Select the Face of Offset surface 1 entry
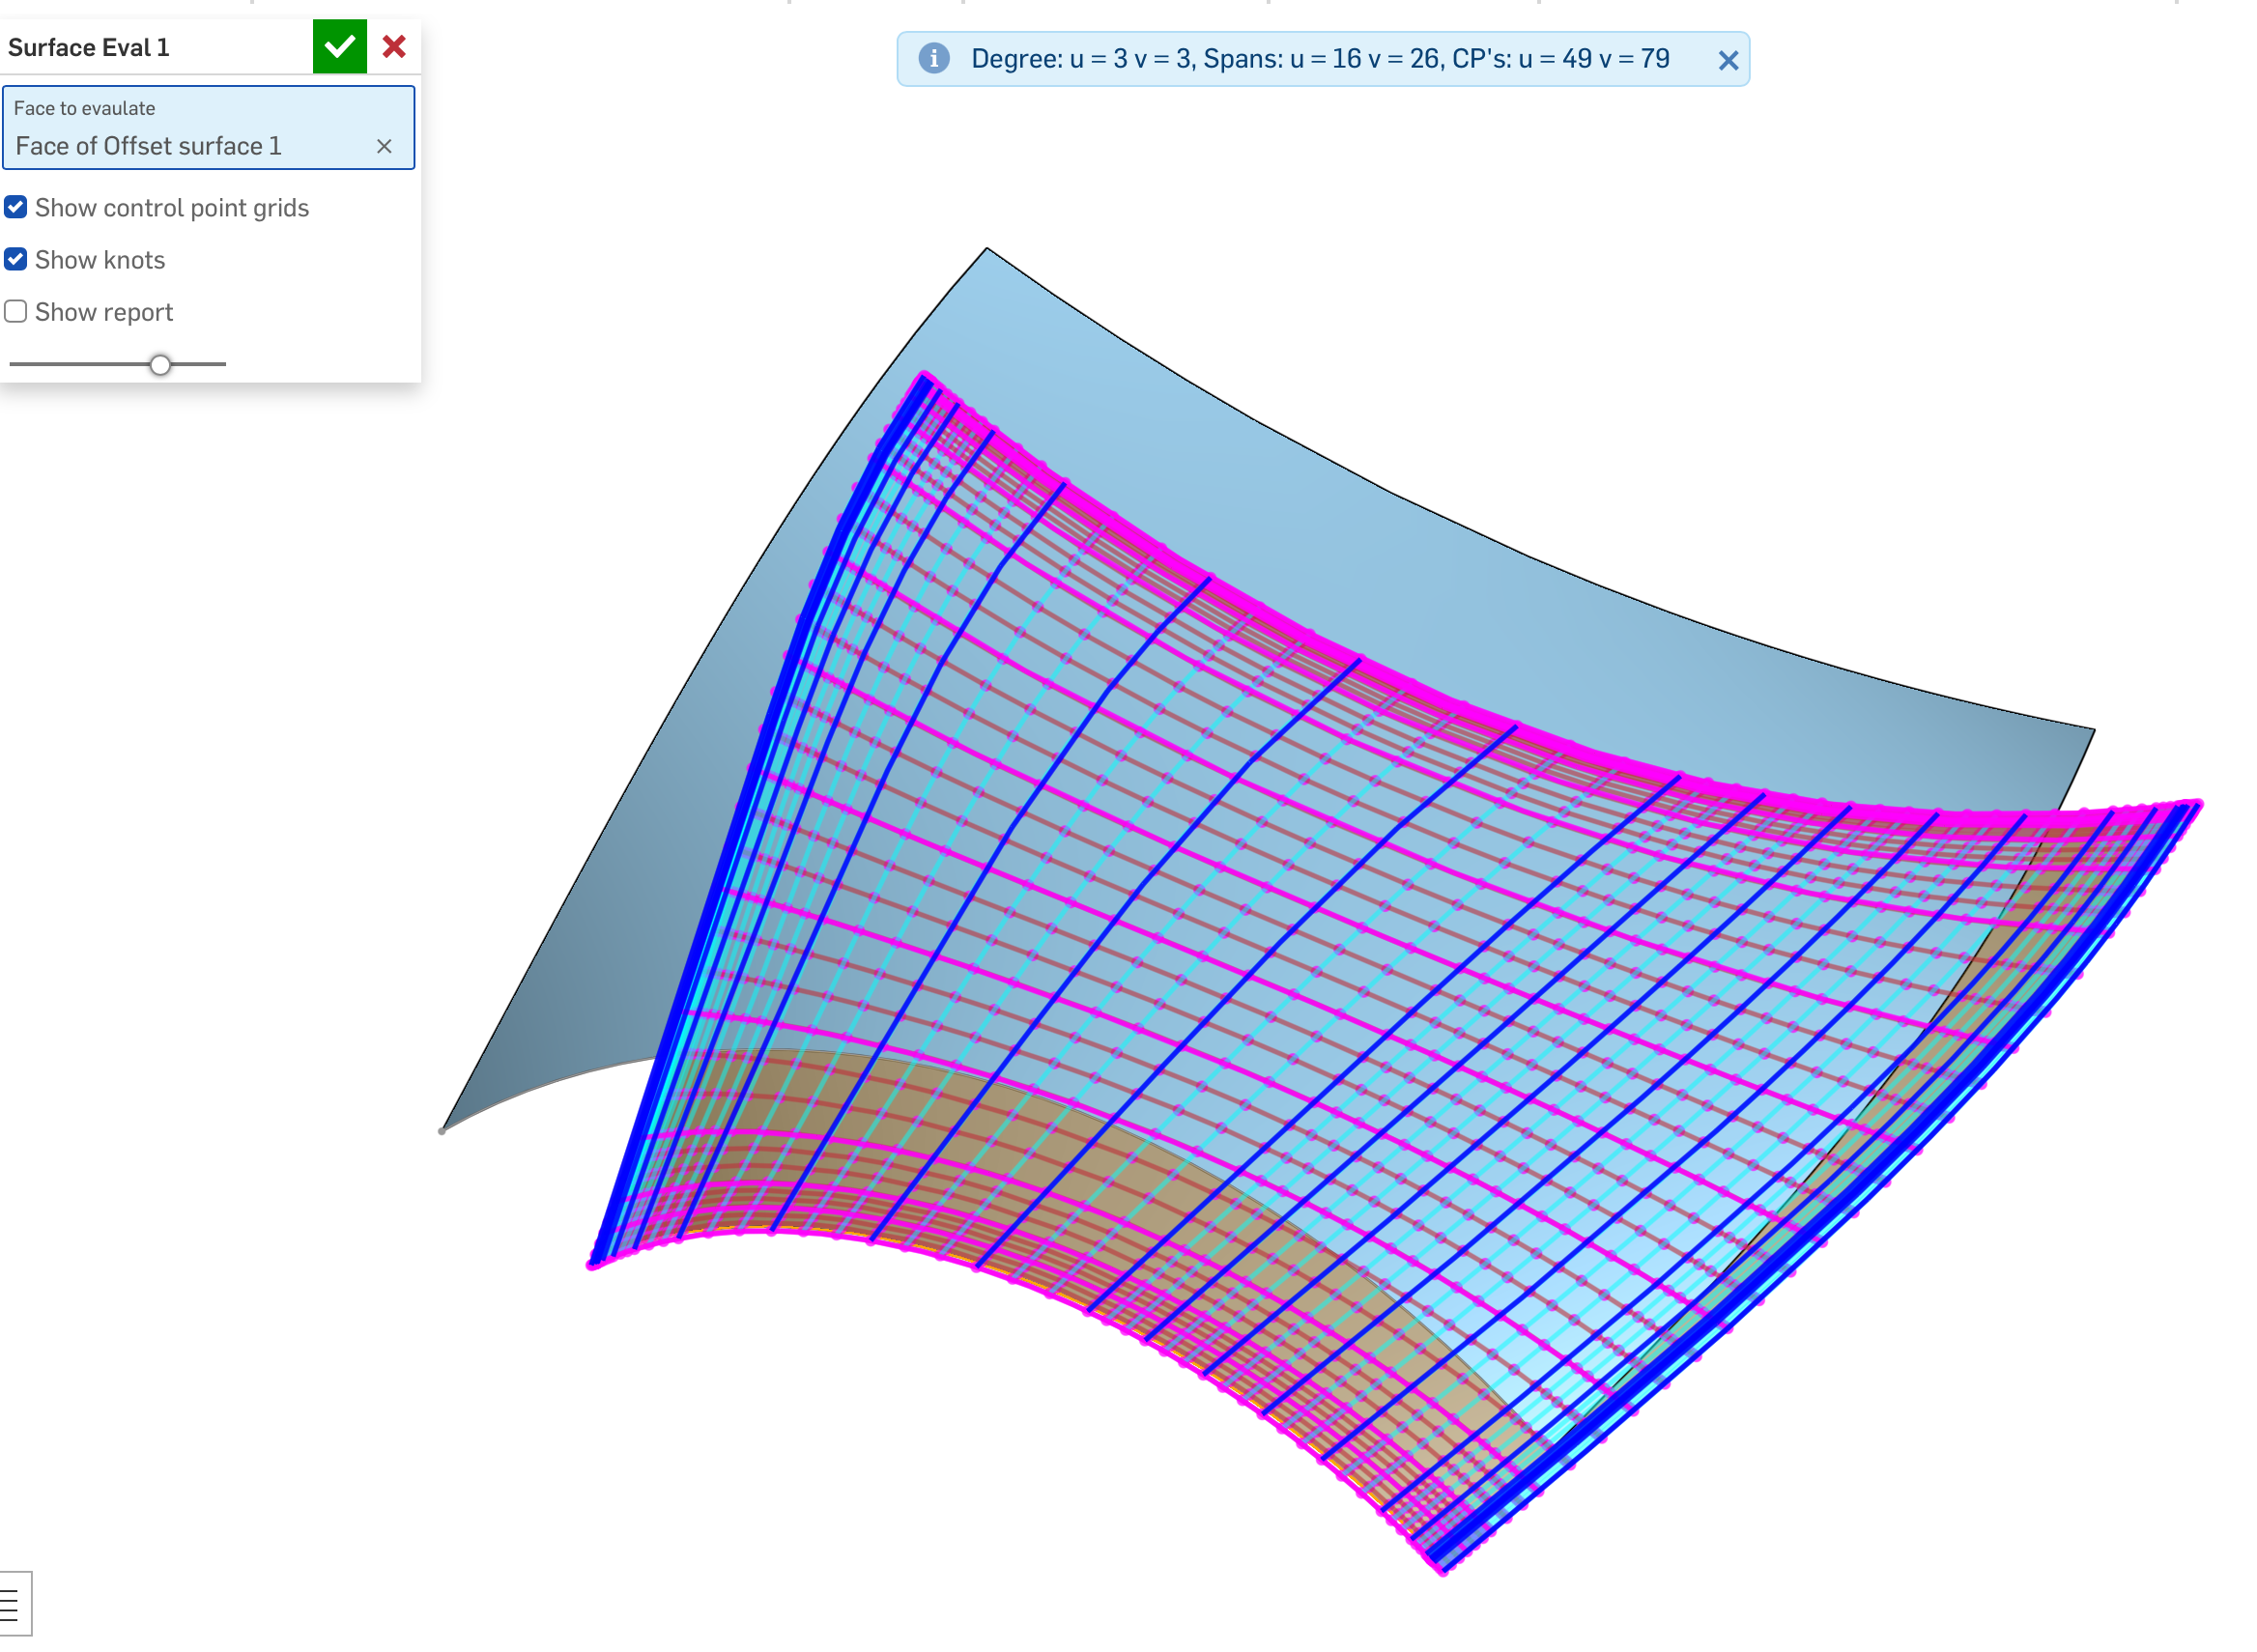Image resolution: width=2257 pixels, height=1652 pixels. coord(150,146)
